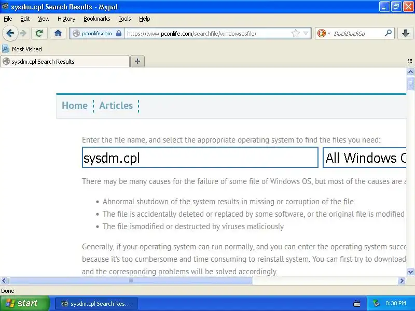415x311 pixels.
Task: Go back with the Back arrow button
Action: coord(10,33)
